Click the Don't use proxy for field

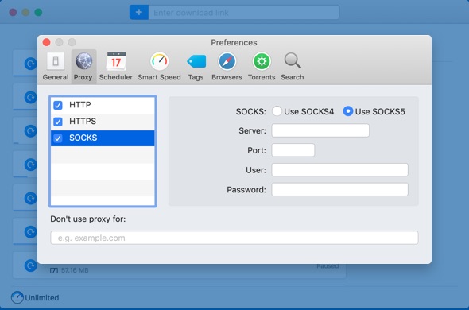click(234, 238)
